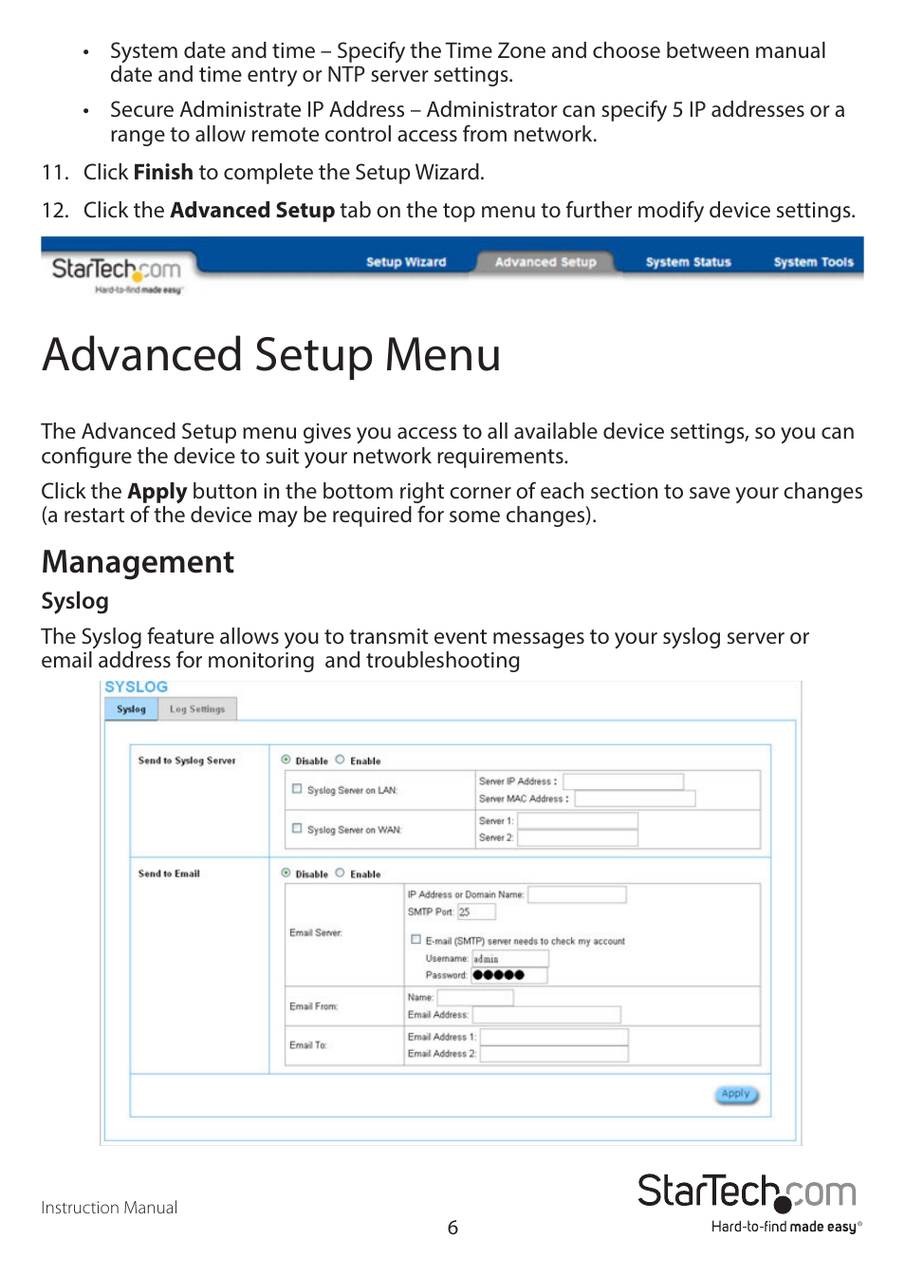Check SMTP server needs to check my account
The height and width of the screenshot is (1277, 905).
(x=416, y=940)
